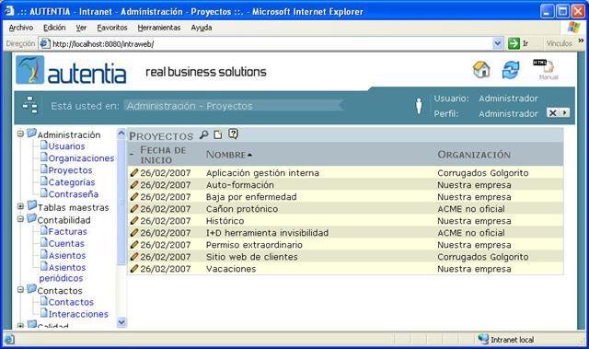Open the Contactos page link
The height and width of the screenshot is (349, 589).
[x=71, y=302]
